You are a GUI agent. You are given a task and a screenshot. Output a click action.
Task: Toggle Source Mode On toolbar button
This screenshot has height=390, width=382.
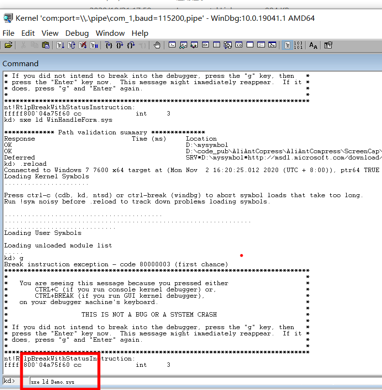point(287,45)
